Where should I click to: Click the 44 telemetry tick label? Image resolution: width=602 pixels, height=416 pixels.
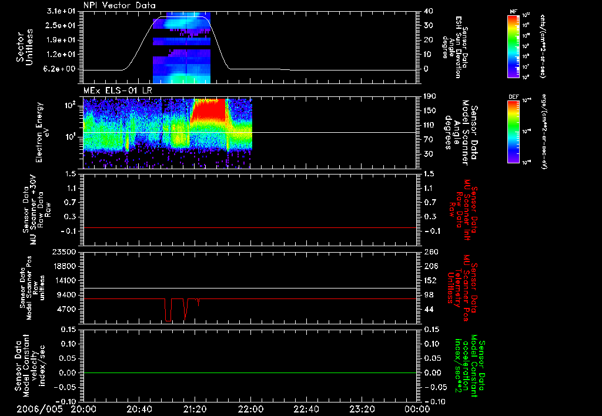point(429,309)
